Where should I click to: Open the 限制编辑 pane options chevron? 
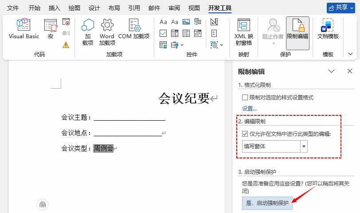(331, 71)
